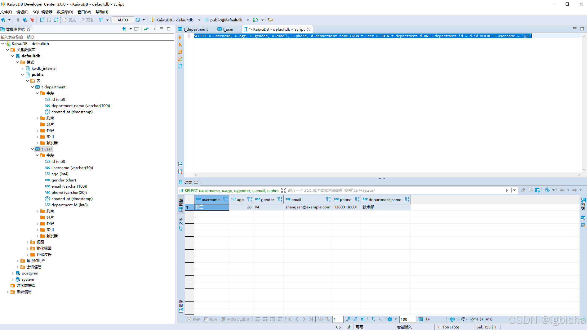Go to the last row of results

point(311,319)
